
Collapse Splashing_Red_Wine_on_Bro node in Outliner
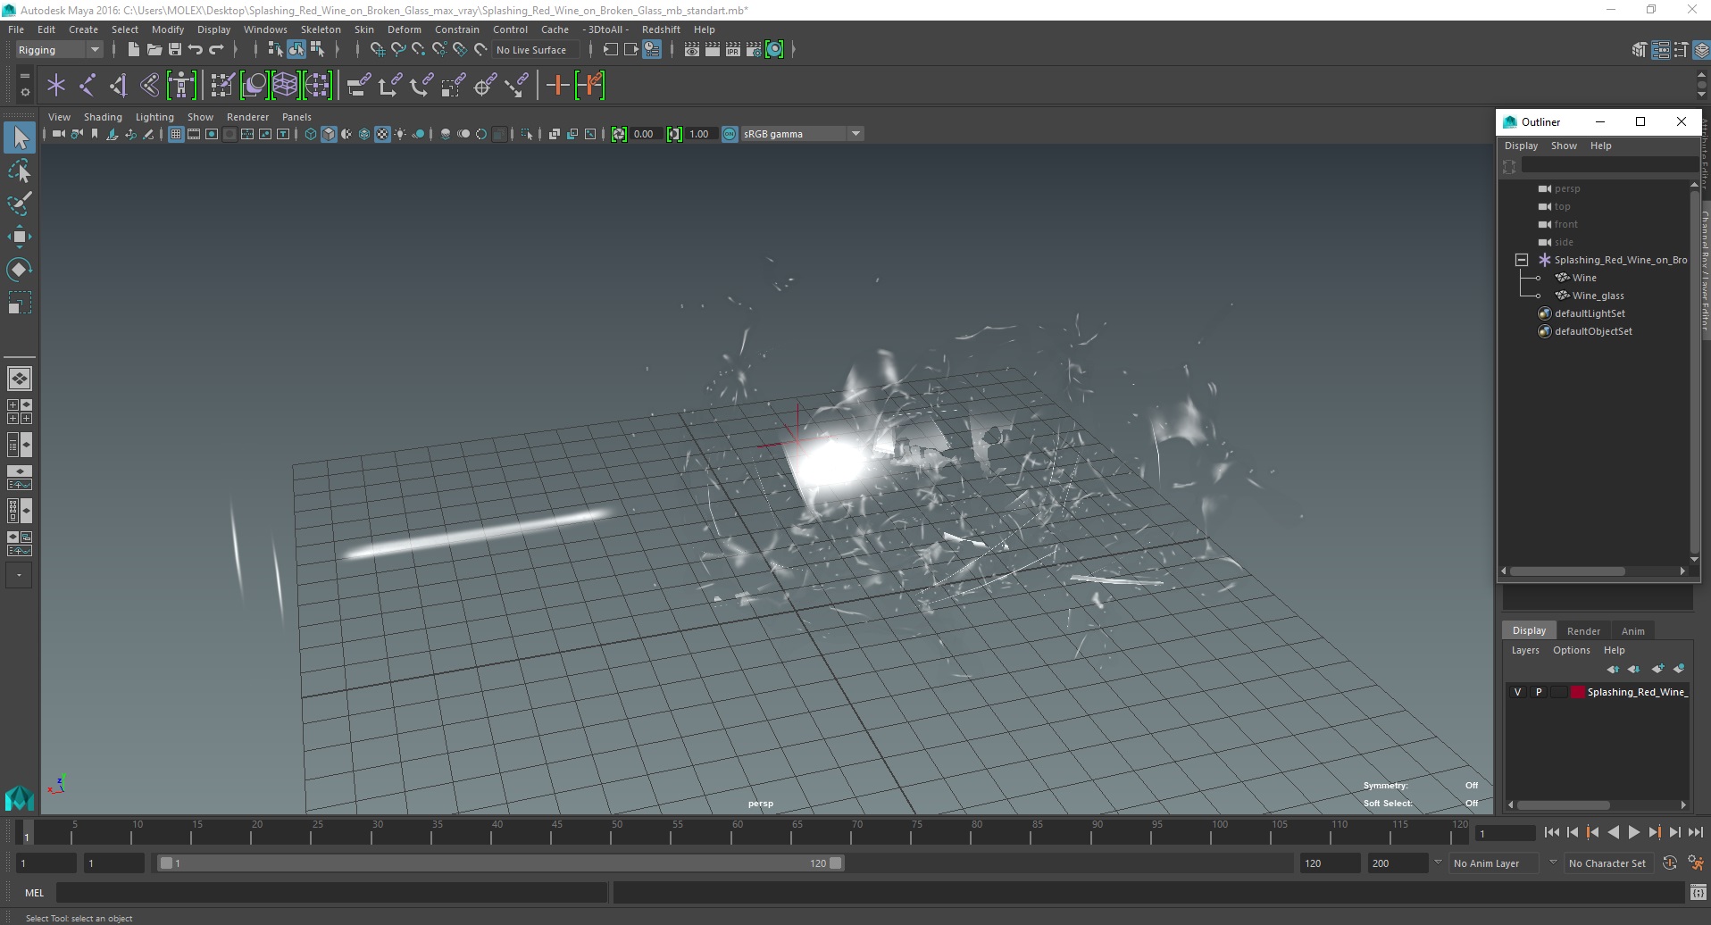tap(1522, 260)
